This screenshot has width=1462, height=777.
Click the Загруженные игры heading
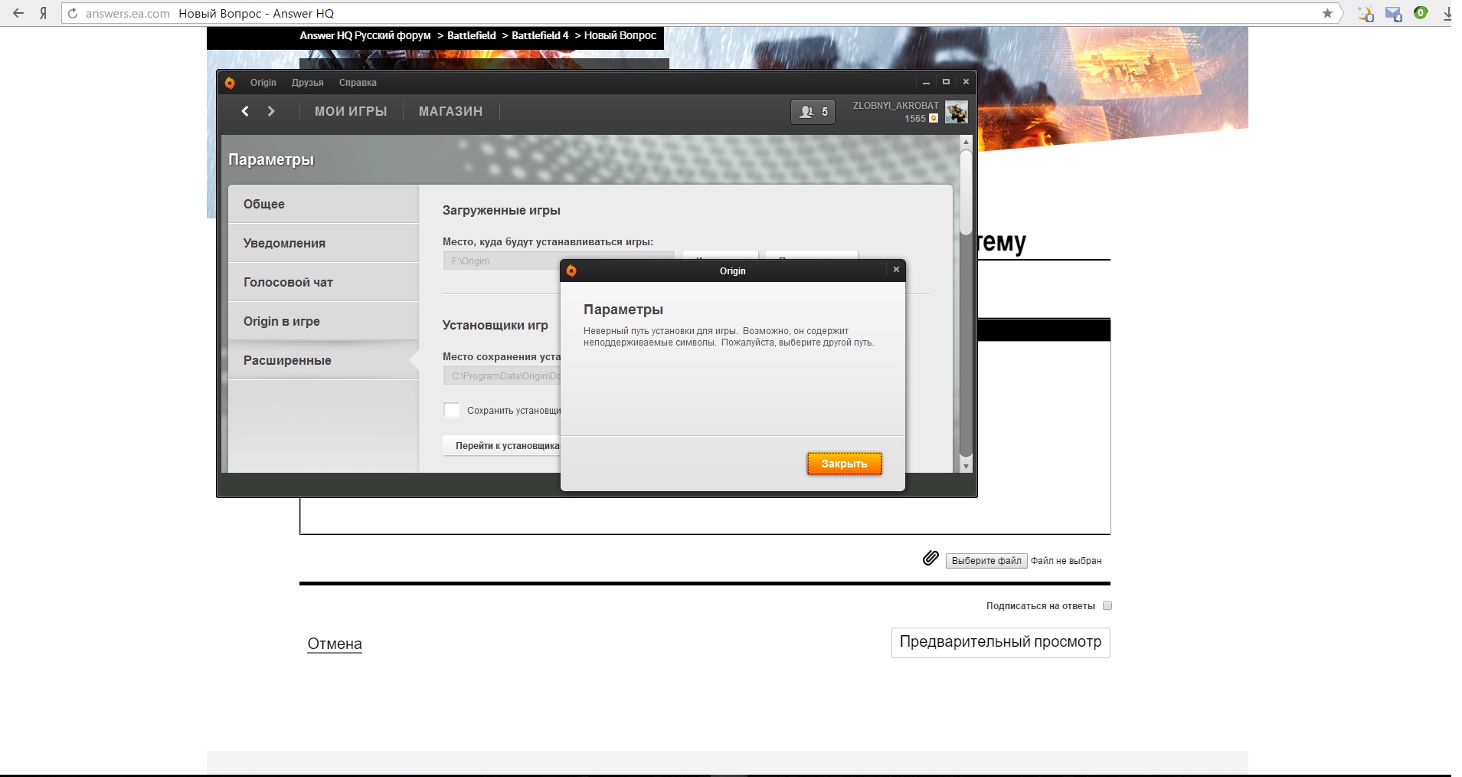(x=502, y=210)
